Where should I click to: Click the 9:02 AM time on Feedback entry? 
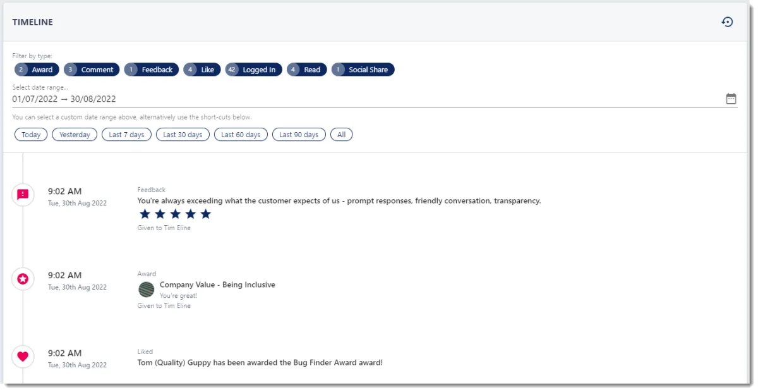65,192
